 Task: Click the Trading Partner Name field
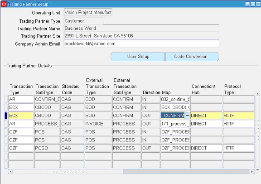pos(141,28)
